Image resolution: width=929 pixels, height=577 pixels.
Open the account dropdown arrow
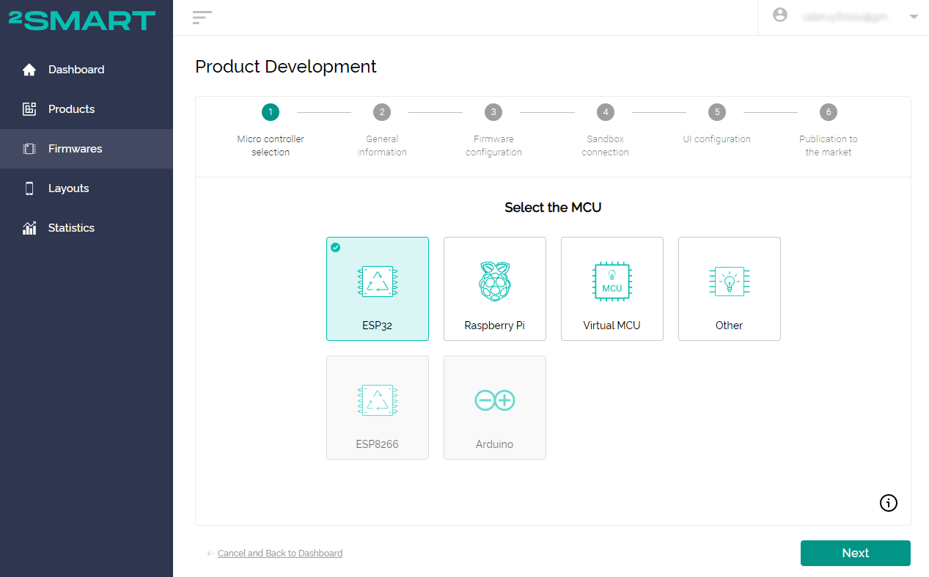pos(914,16)
